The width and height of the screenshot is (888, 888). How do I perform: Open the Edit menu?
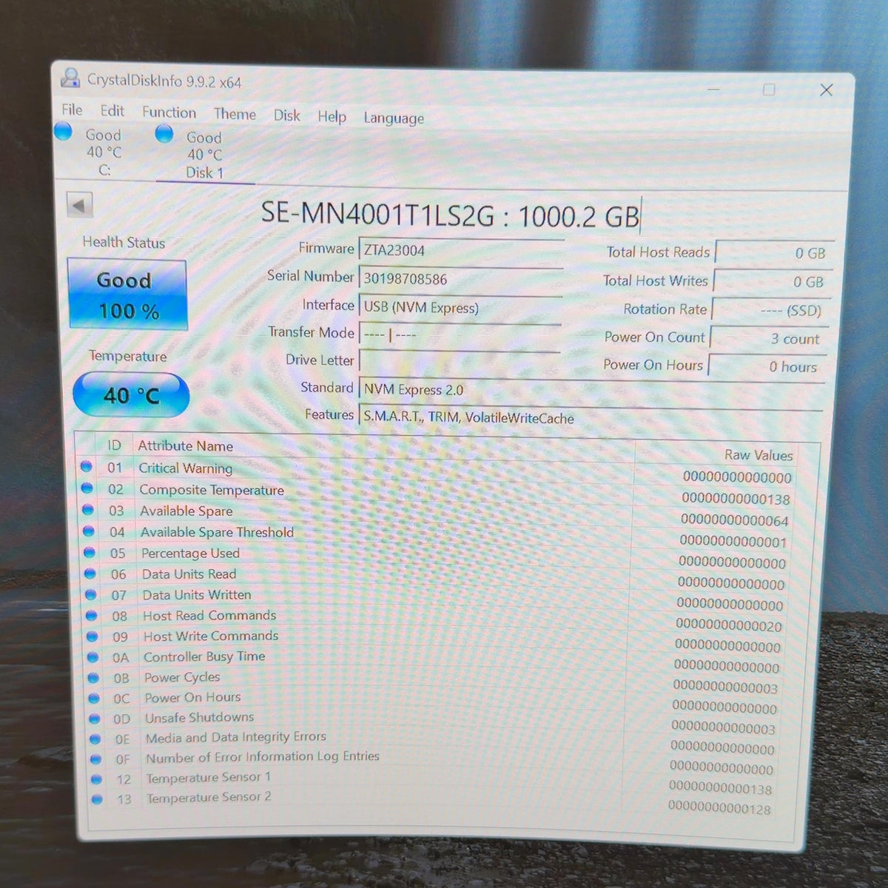coord(112,111)
